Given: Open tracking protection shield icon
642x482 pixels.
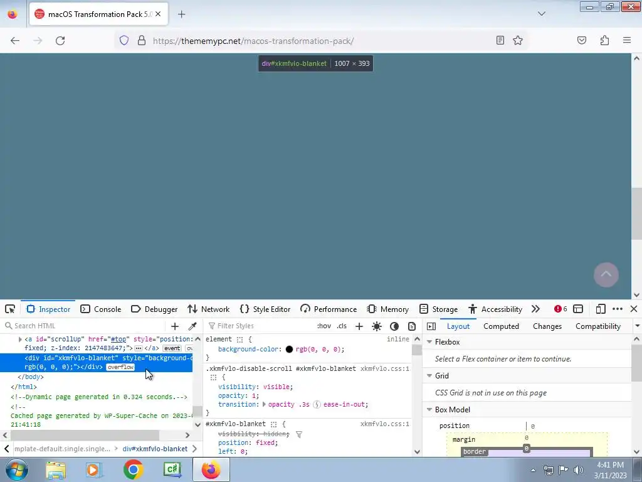Looking at the screenshot, I should click(x=124, y=41).
